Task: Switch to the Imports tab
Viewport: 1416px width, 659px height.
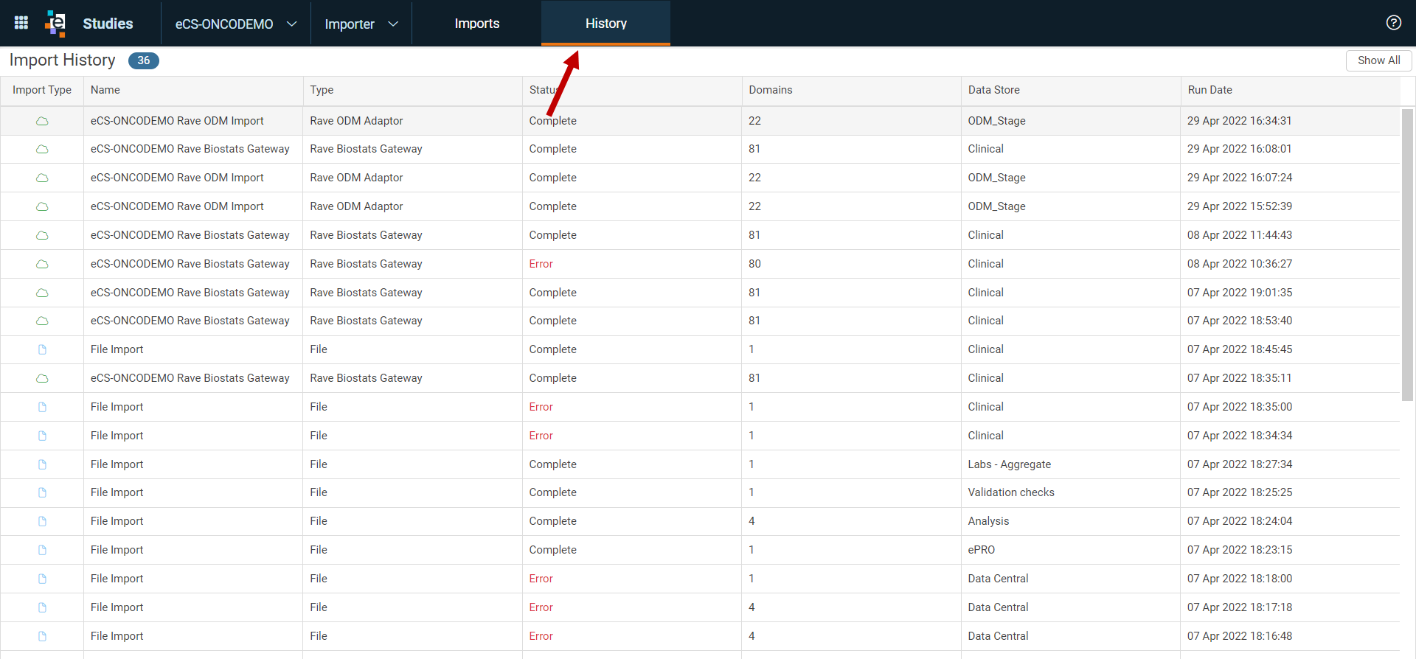Action: click(476, 24)
